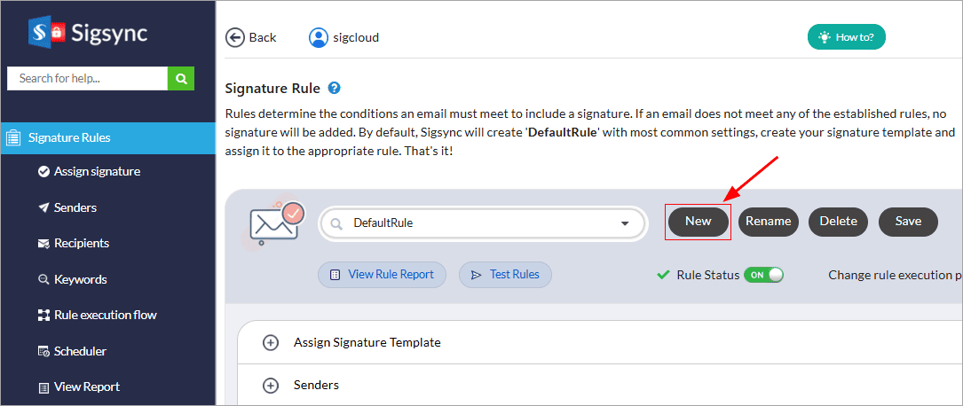Image resolution: width=963 pixels, height=406 pixels.
Task: Click the How to? button
Action: (847, 37)
